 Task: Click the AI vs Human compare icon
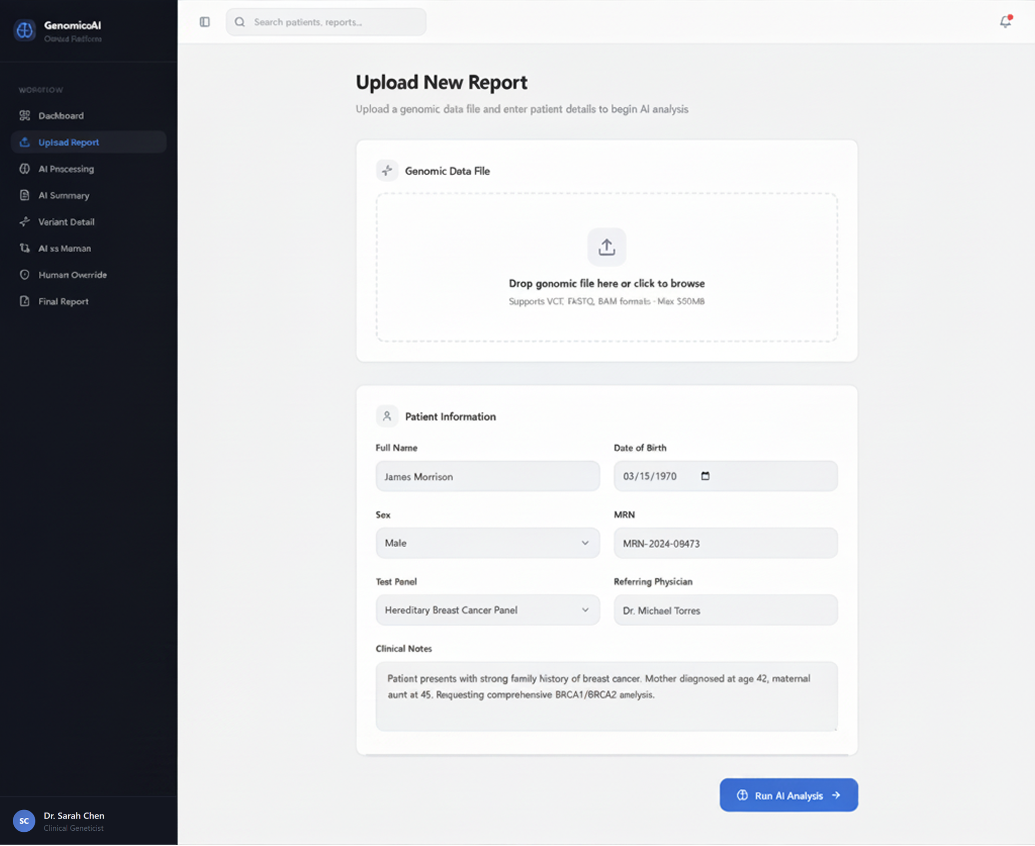pyautogui.click(x=25, y=248)
